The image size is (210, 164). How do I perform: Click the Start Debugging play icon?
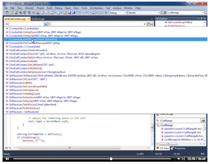(106, 13)
